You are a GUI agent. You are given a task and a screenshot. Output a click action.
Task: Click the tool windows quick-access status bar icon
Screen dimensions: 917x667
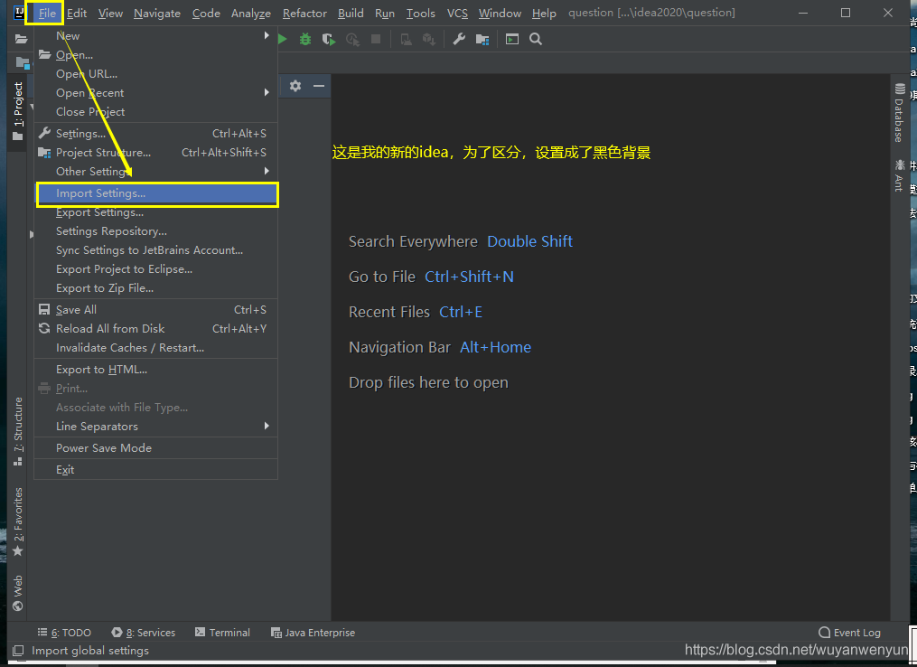(18, 651)
